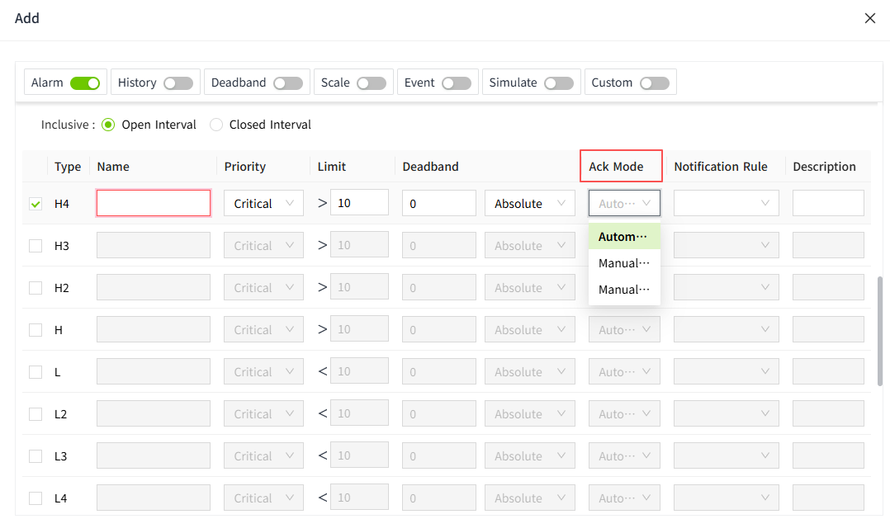
Task: Turn off the Alarm switch
Action: point(84,83)
